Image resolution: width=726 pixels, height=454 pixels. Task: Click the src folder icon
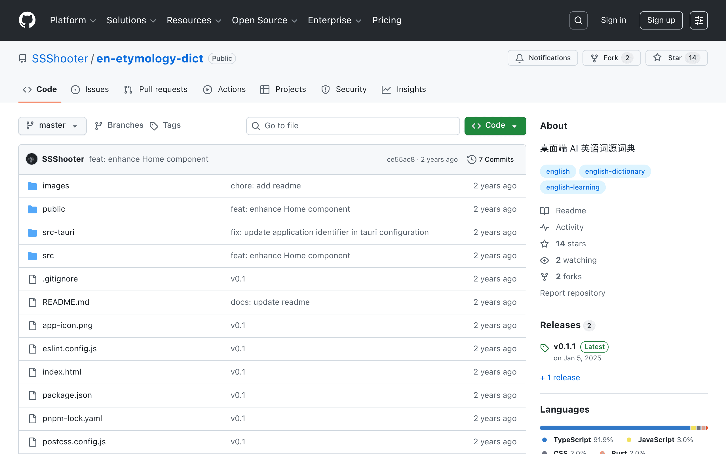click(x=32, y=256)
